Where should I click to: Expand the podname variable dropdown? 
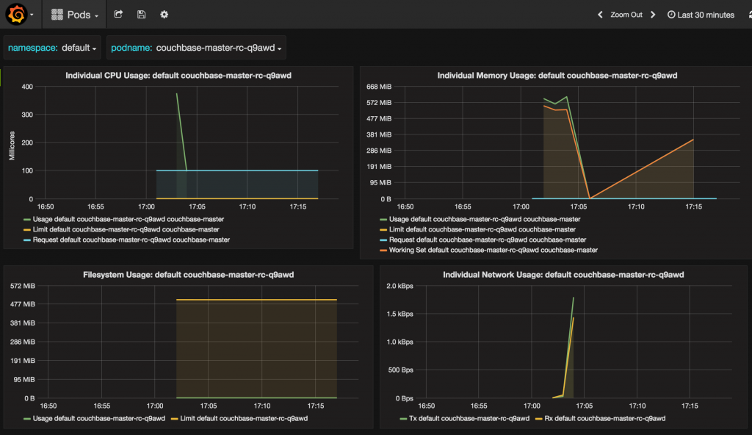click(x=219, y=48)
